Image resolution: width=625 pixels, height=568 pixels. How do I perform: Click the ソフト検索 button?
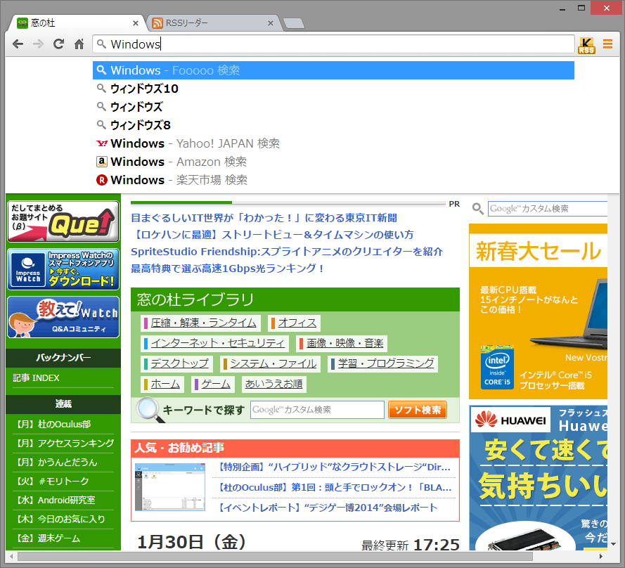tap(418, 410)
